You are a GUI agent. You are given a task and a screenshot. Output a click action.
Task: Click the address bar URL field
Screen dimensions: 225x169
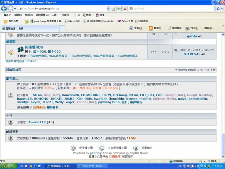tap(64, 8)
